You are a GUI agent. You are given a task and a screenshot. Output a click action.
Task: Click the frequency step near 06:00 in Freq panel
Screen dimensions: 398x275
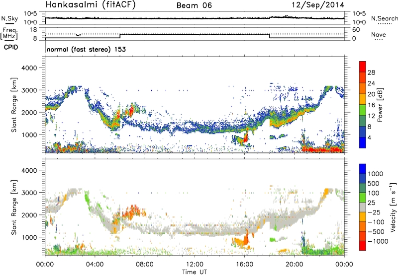tap(120, 36)
